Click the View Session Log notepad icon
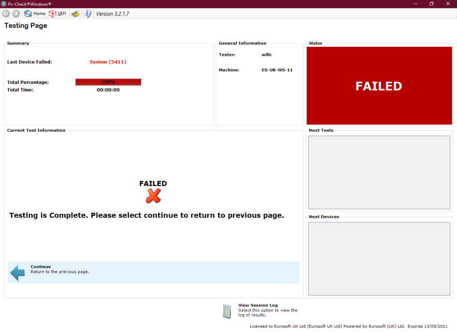This screenshot has height=332, width=457. click(x=226, y=311)
